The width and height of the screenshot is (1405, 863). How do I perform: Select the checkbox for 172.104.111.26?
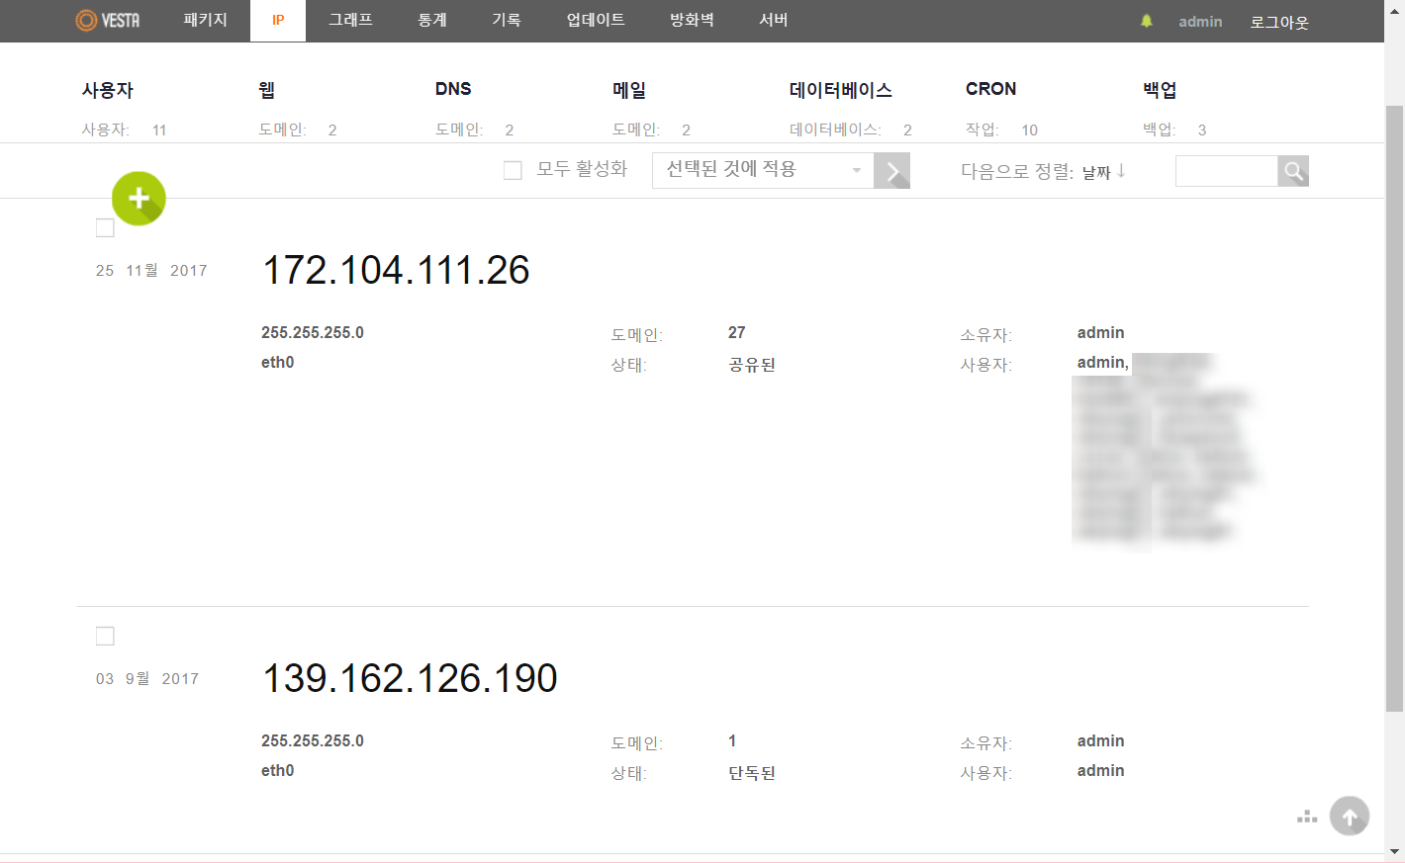(x=105, y=228)
